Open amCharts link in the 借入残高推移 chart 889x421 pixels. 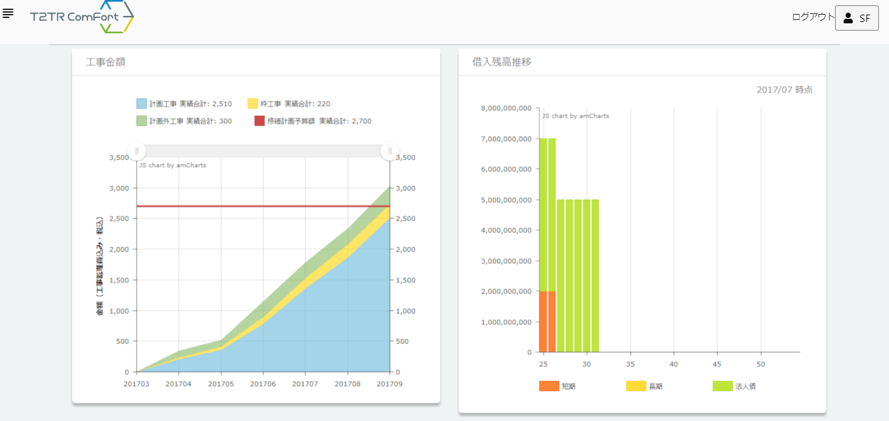[x=576, y=116]
